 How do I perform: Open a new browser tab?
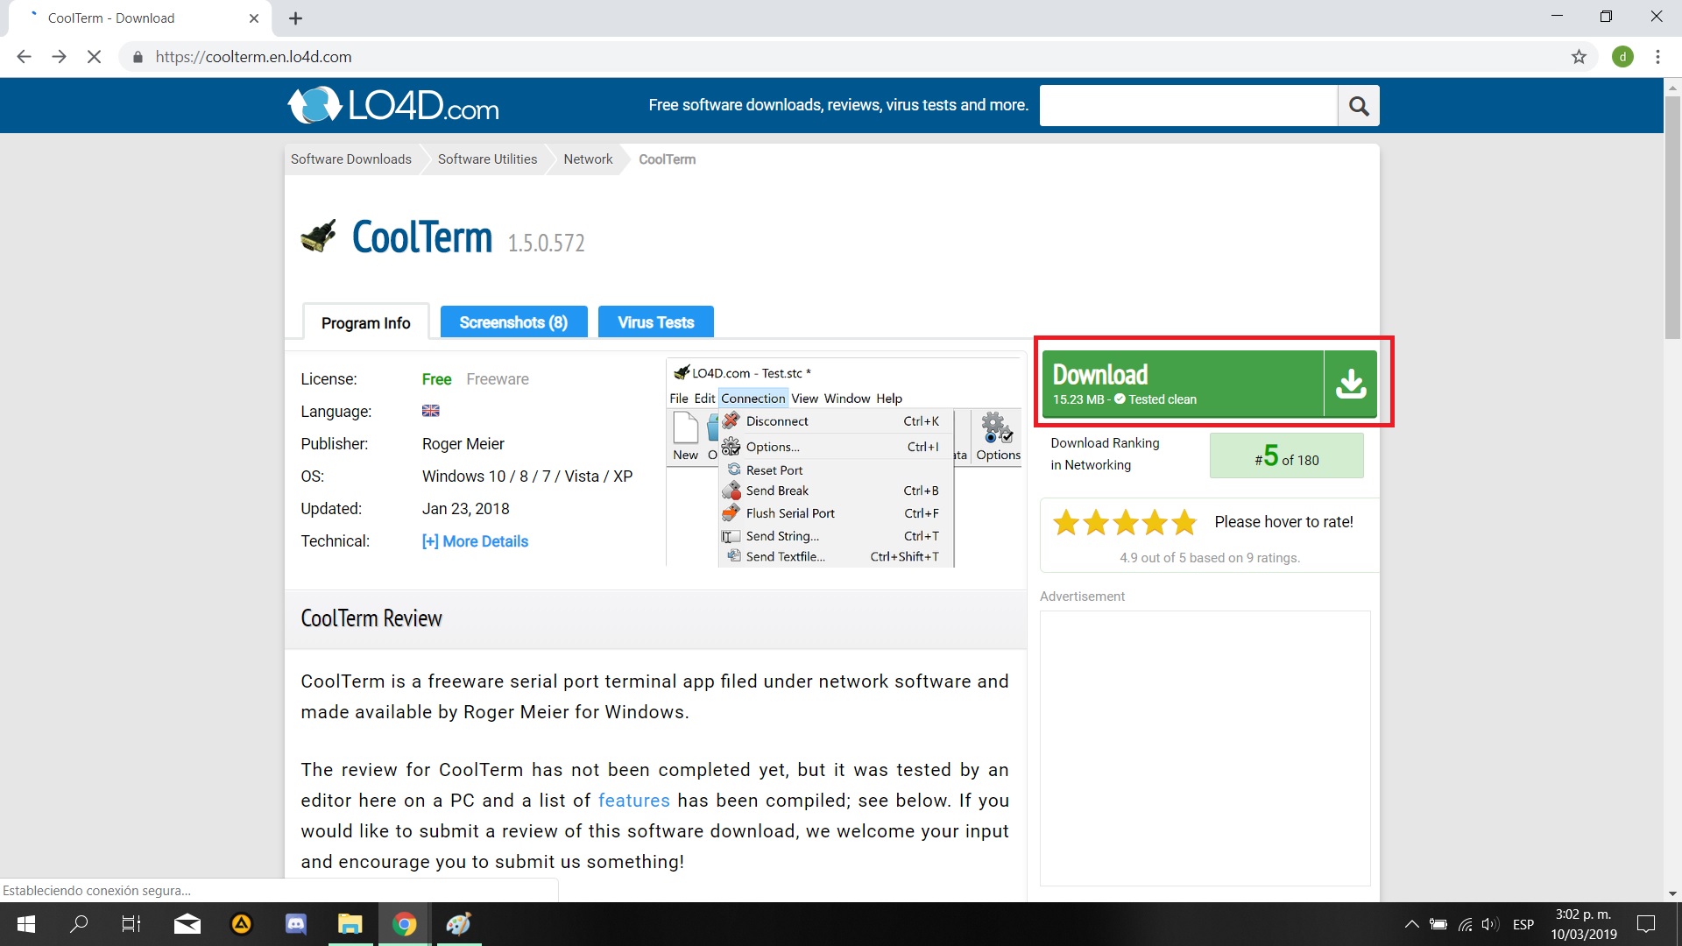click(x=296, y=18)
